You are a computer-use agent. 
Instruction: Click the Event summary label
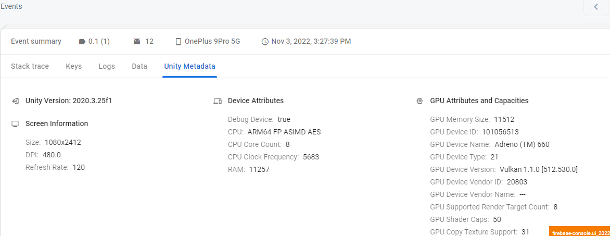pyautogui.click(x=36, y=41)
